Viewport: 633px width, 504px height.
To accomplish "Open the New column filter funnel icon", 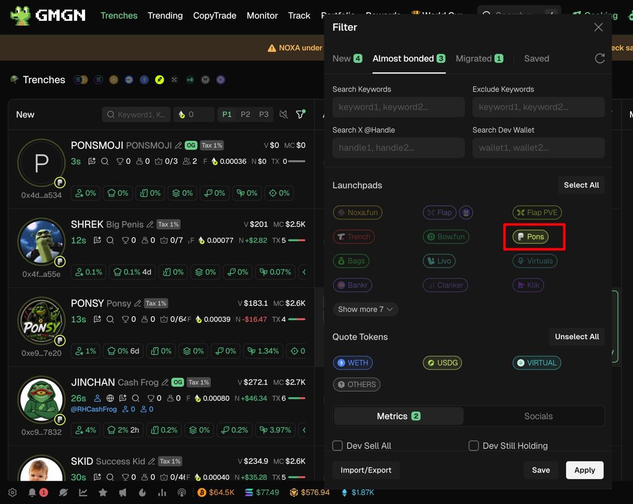I will 300,115.
